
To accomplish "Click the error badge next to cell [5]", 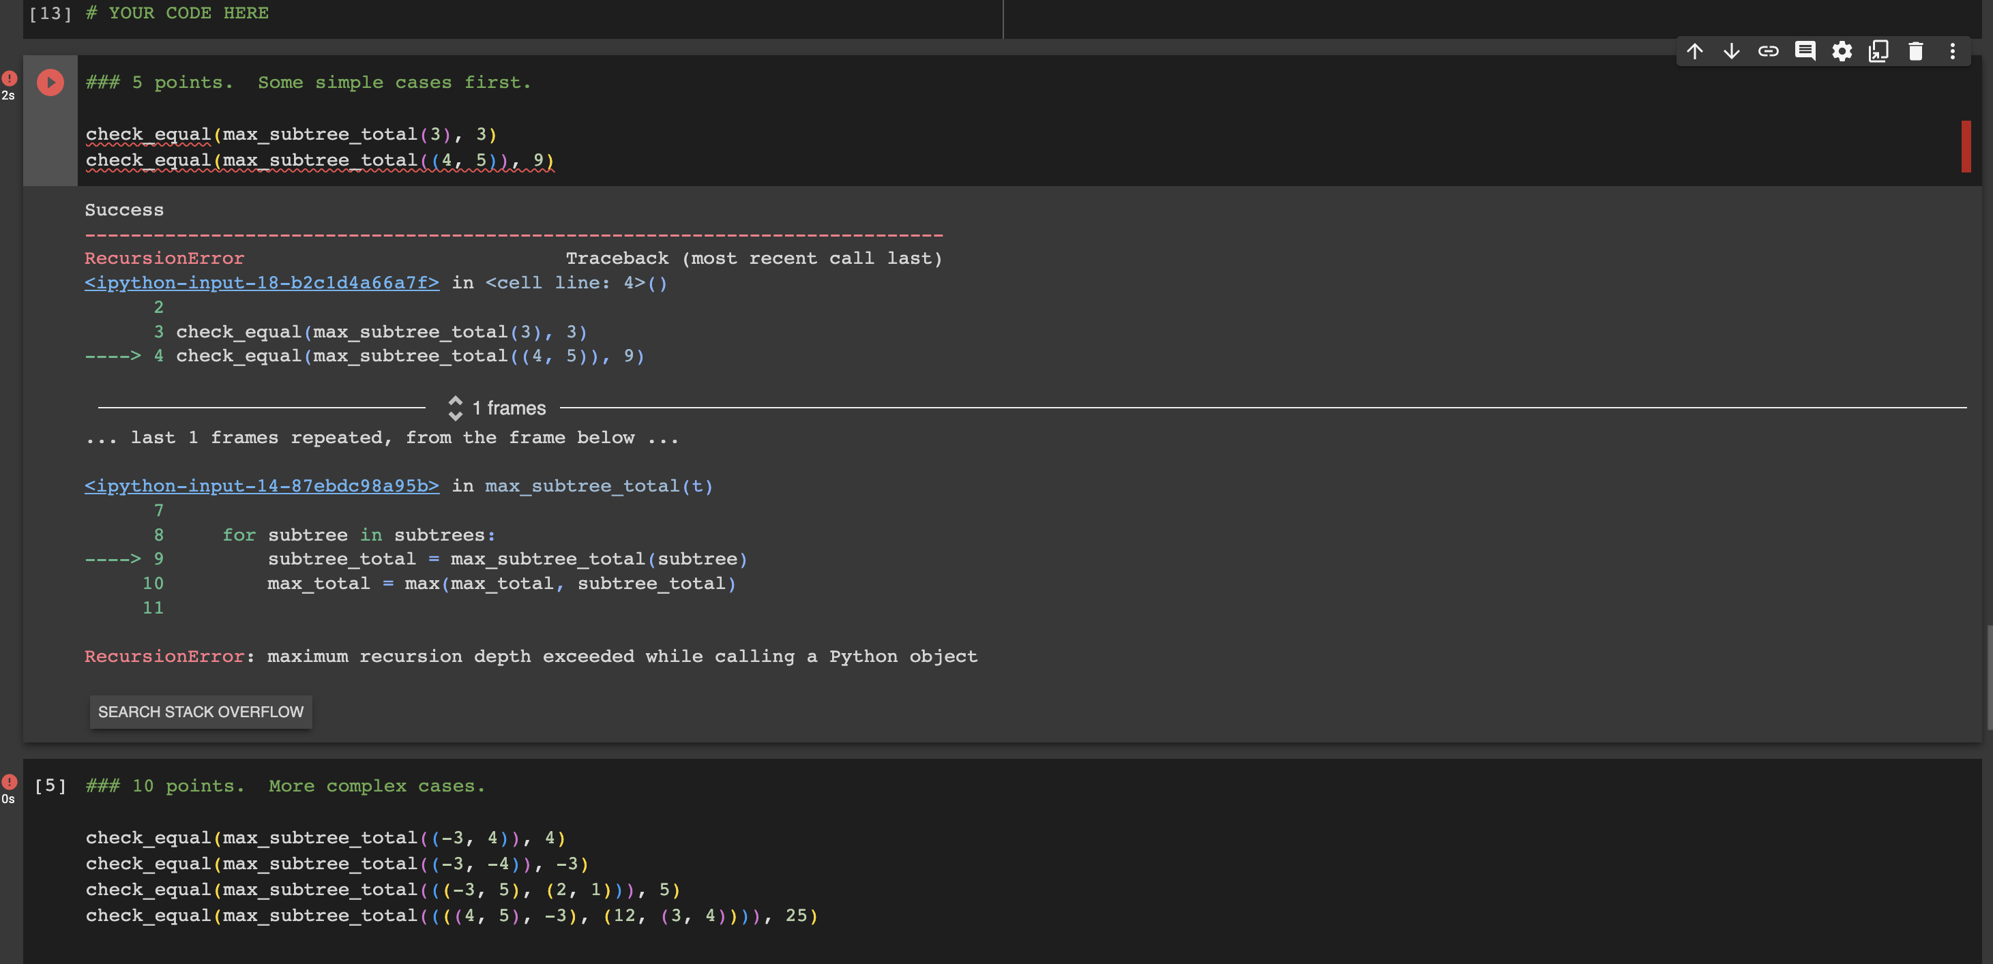I will coord(8,781).
